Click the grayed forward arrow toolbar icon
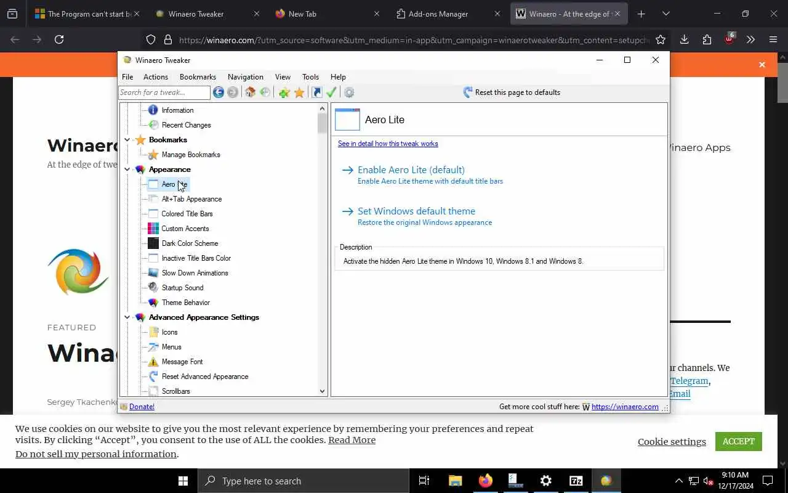Screen dimensions: 788x493 pos(233,92)
